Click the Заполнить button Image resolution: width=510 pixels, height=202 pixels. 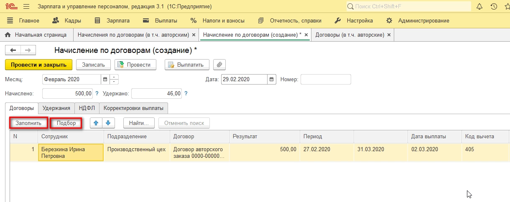[x=28, y=123]
